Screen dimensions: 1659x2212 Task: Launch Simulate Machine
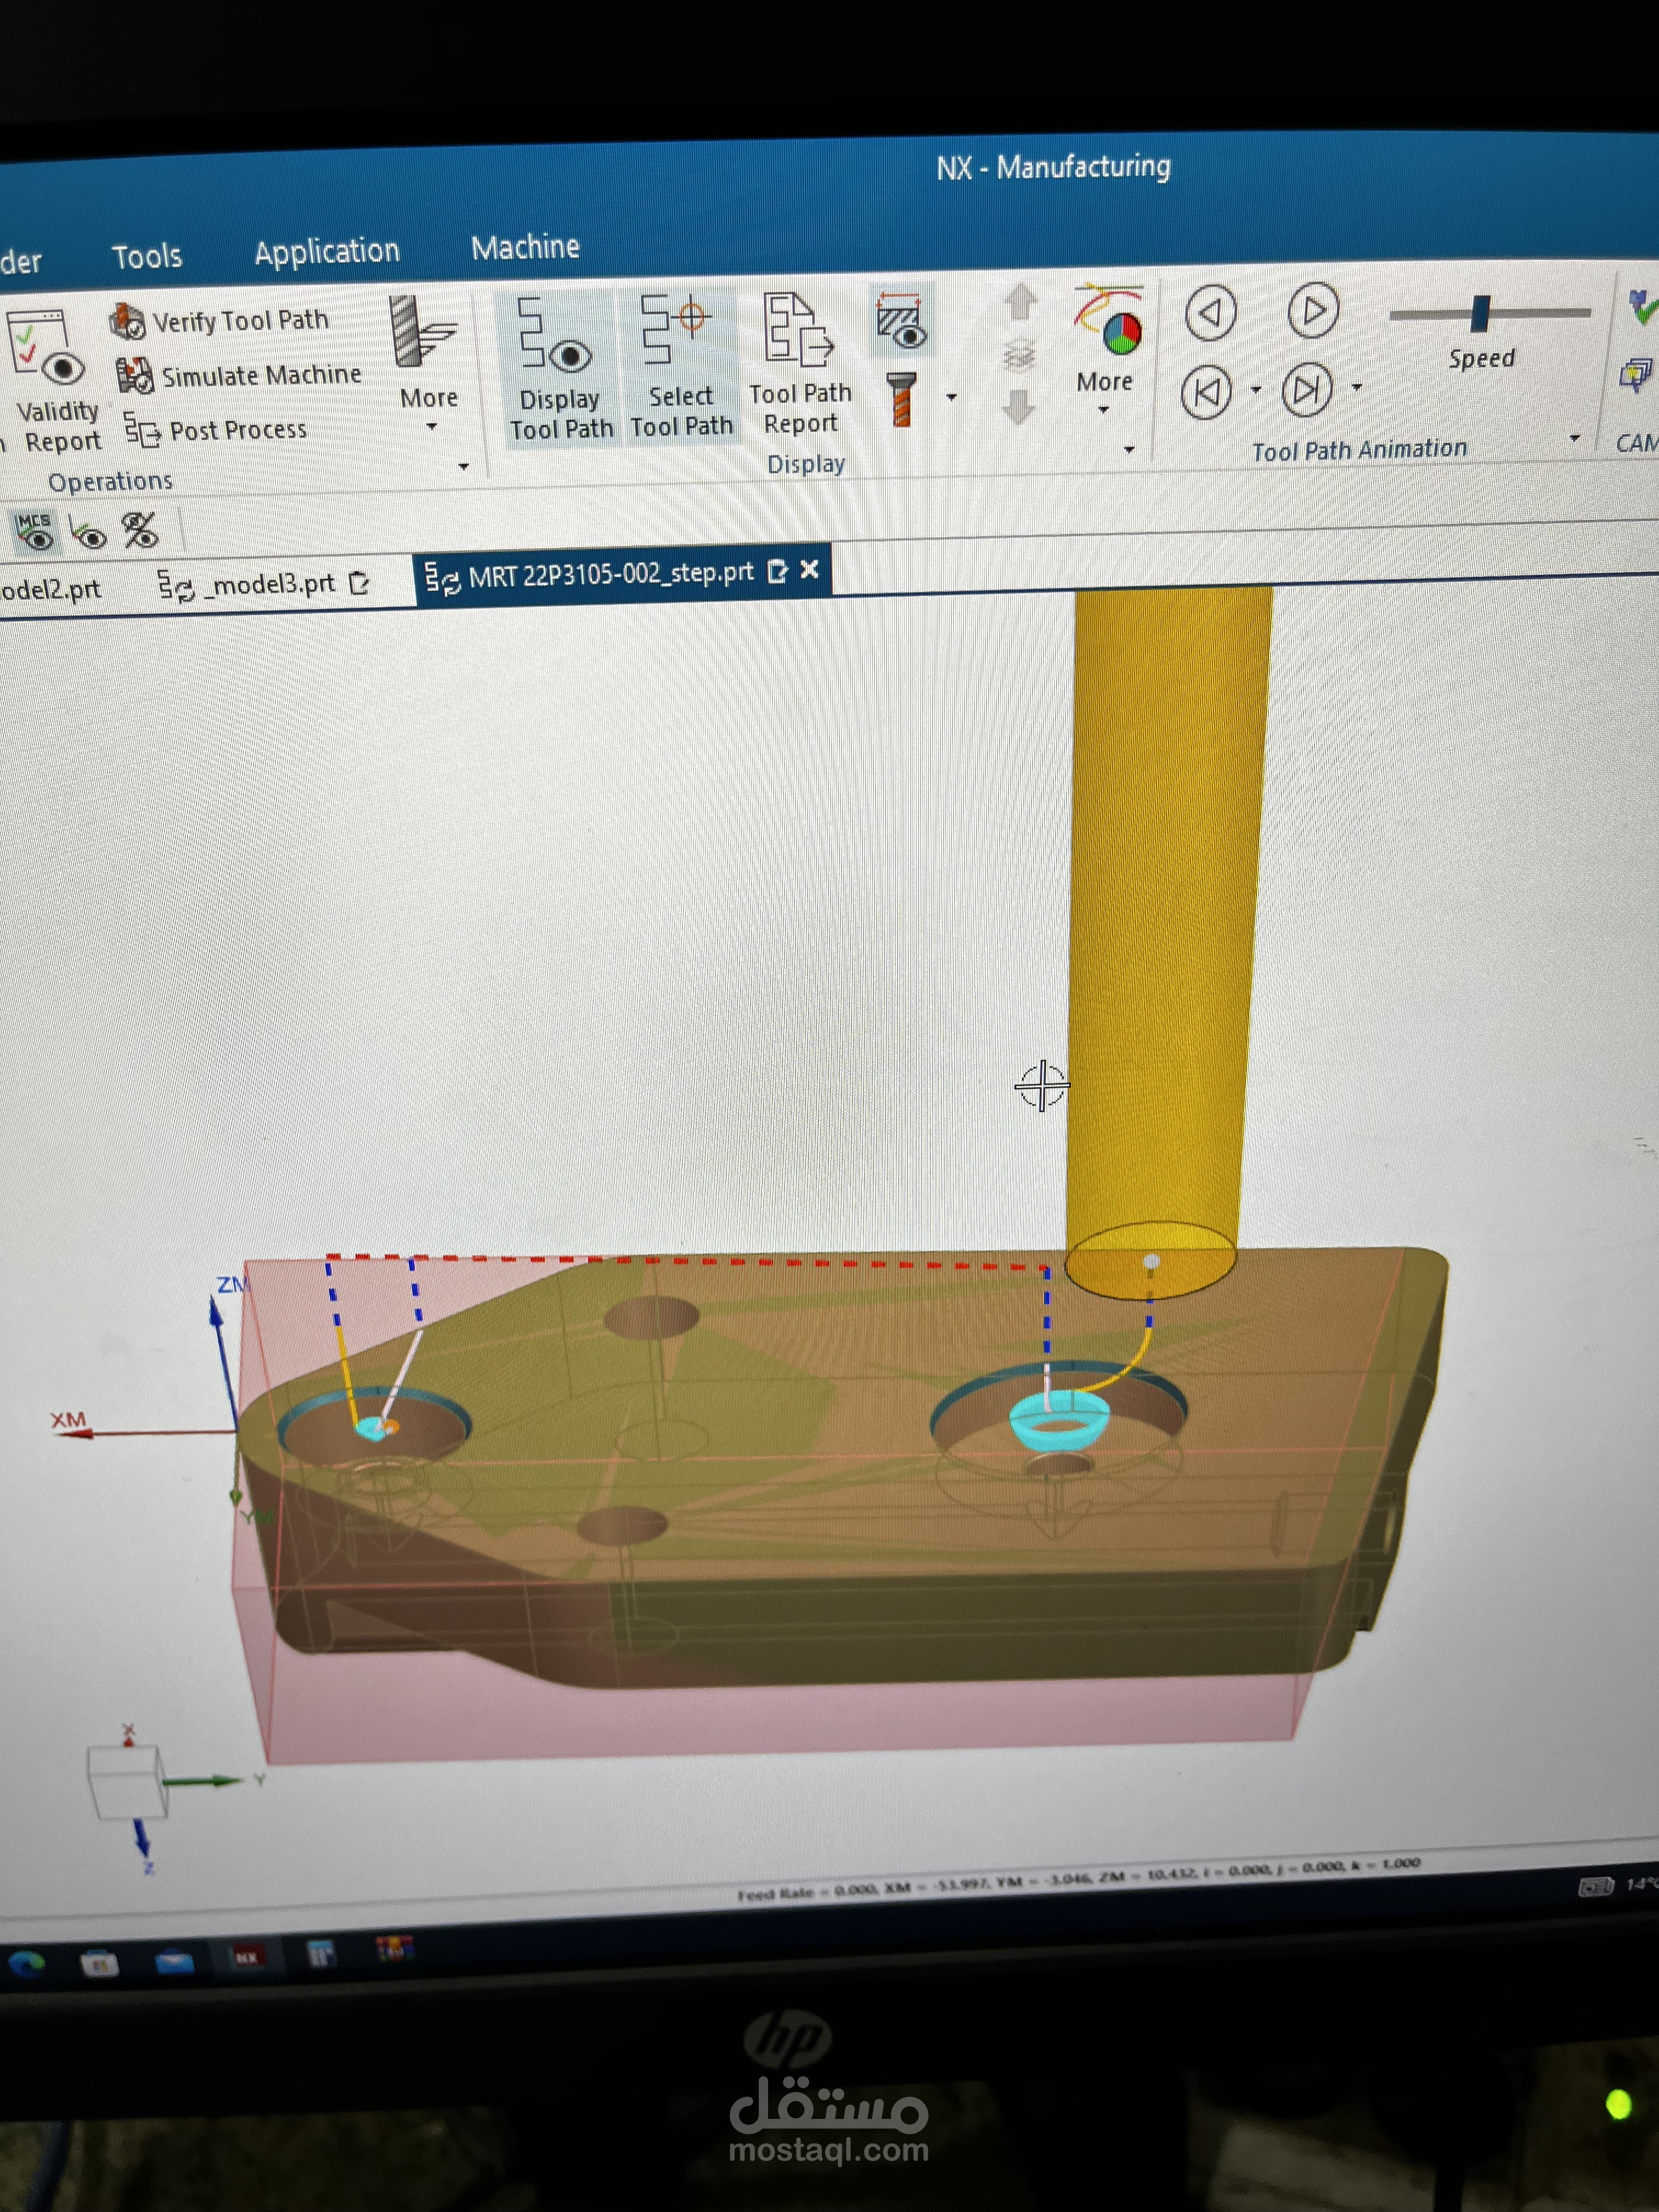[x=239, y=376]
